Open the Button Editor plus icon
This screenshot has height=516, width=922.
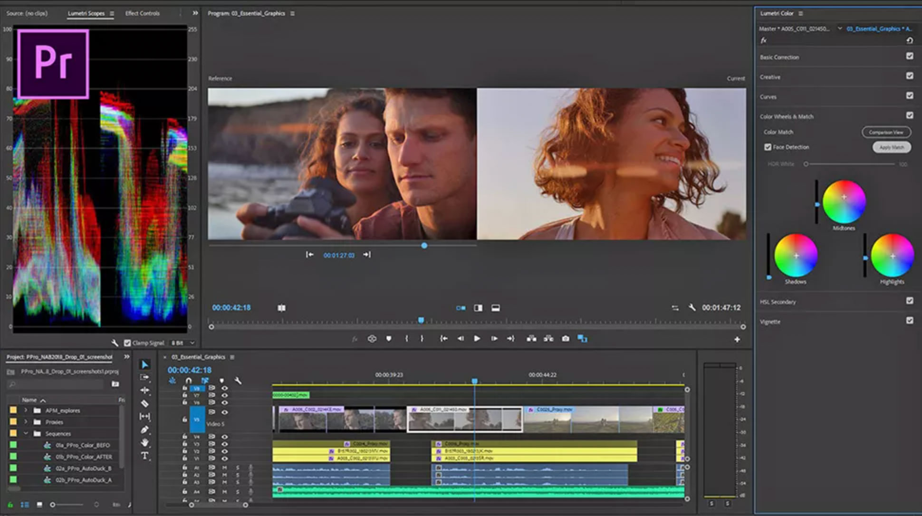pyautogui.click(x=737, y=339)
